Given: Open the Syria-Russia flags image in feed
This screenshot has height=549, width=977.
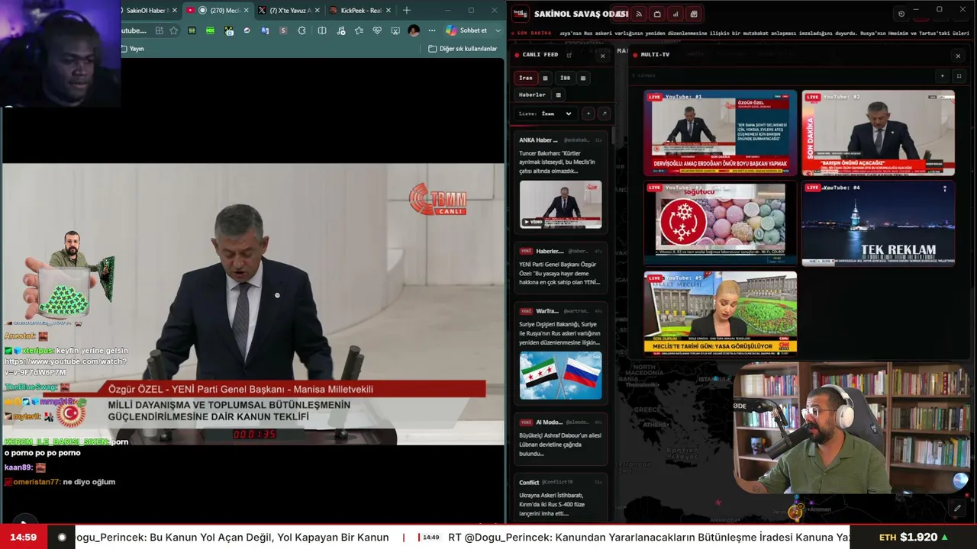Looking at the screenshot, I should (x=561, y=375).
